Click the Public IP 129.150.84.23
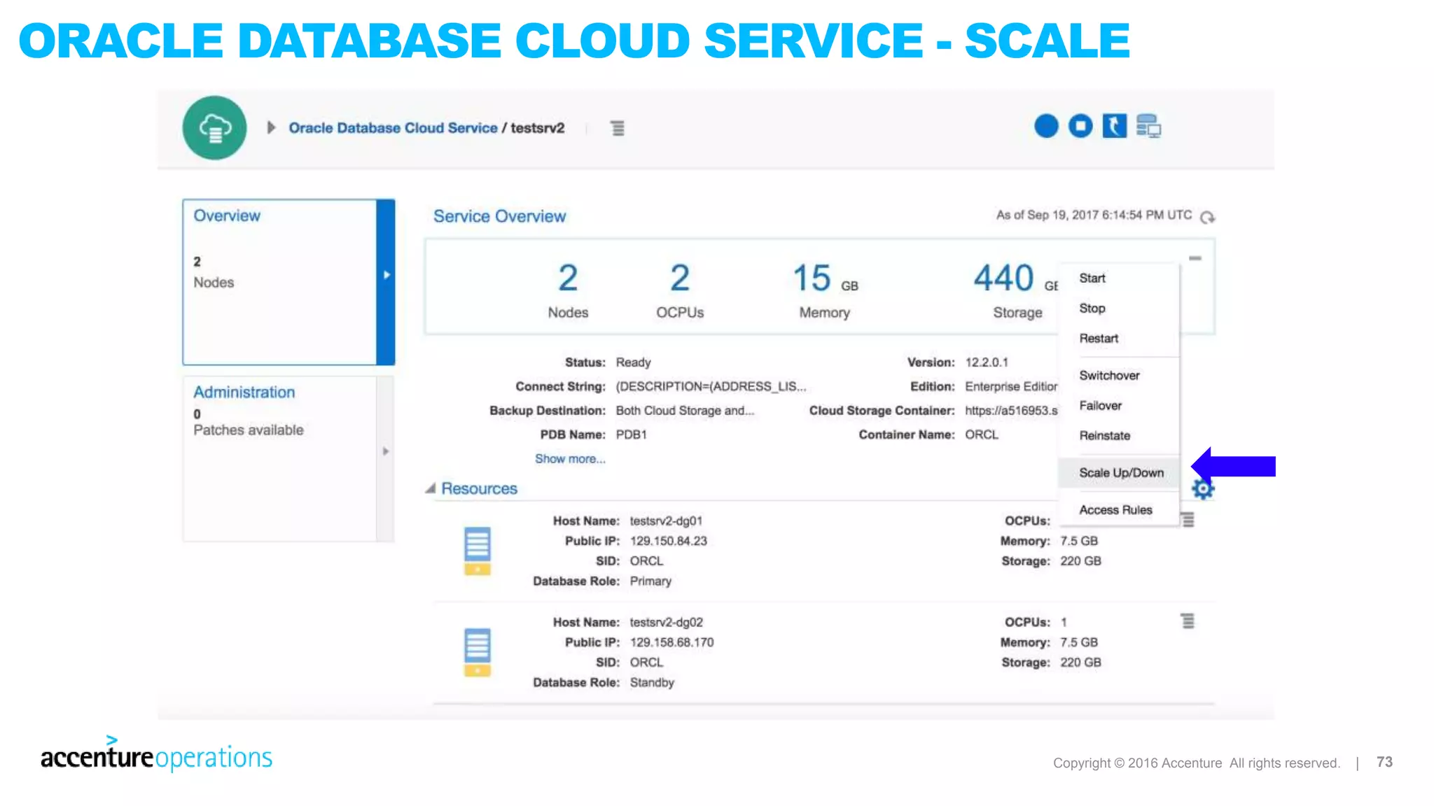This screenshot has height=806, width=1434. [x=669, y=542]
